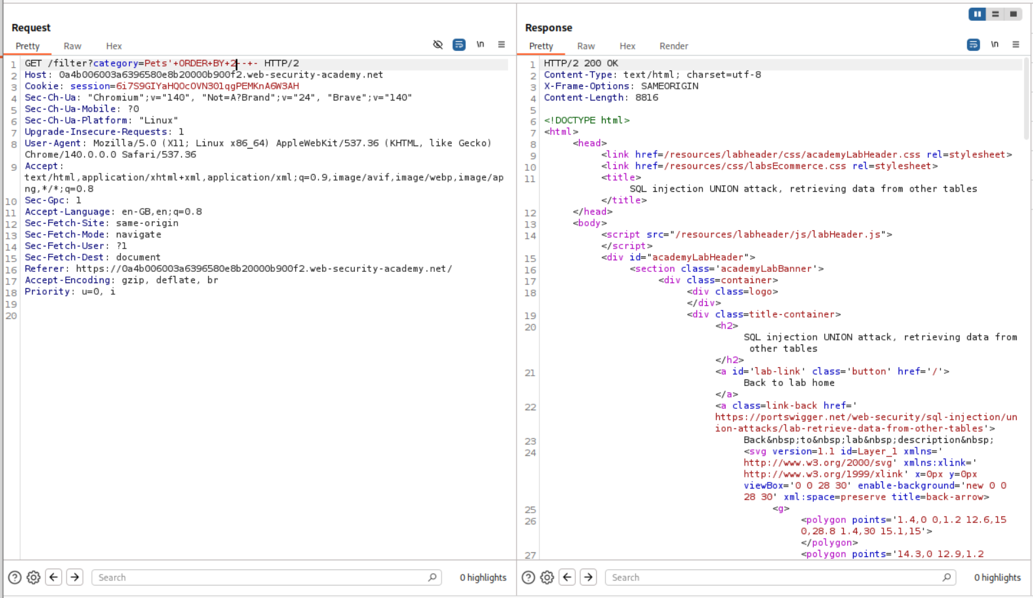The image size is (1033, 598).
Task: Open Response panel hamburger options menu
Action: pyautogui.click(x=1015, y=45)
